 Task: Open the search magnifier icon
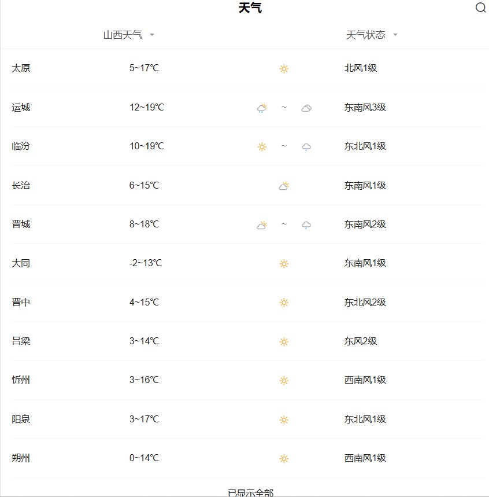(x=480, y=8)
